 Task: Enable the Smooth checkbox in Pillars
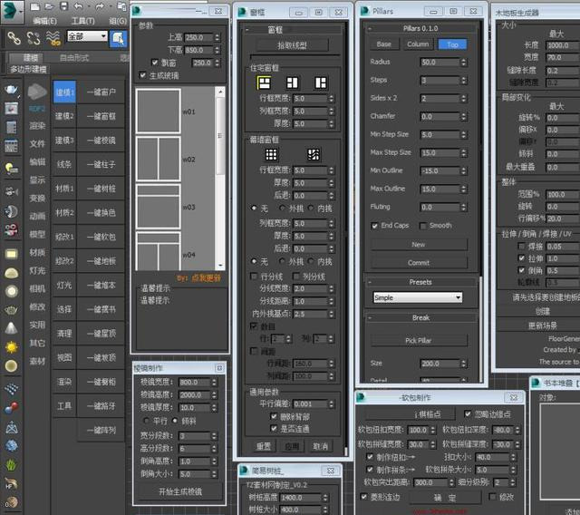(x=422, y=226)
